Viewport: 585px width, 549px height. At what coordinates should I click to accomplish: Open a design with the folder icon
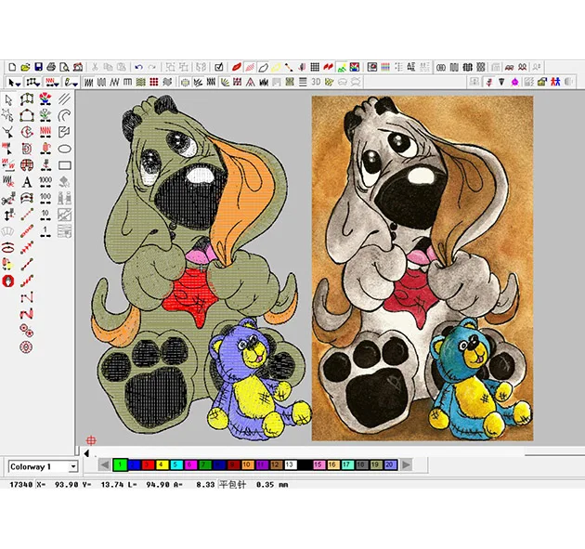coord(25,67)
